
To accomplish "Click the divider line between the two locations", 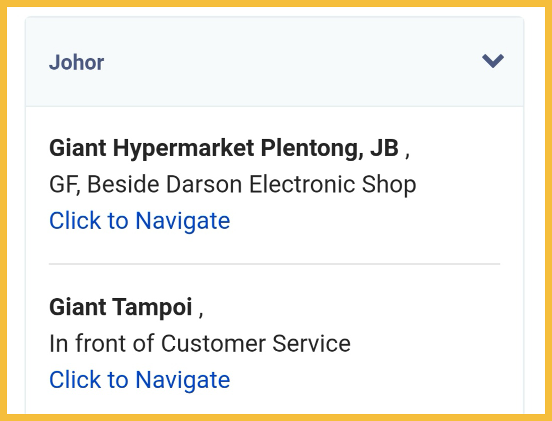I will point(274,264).
